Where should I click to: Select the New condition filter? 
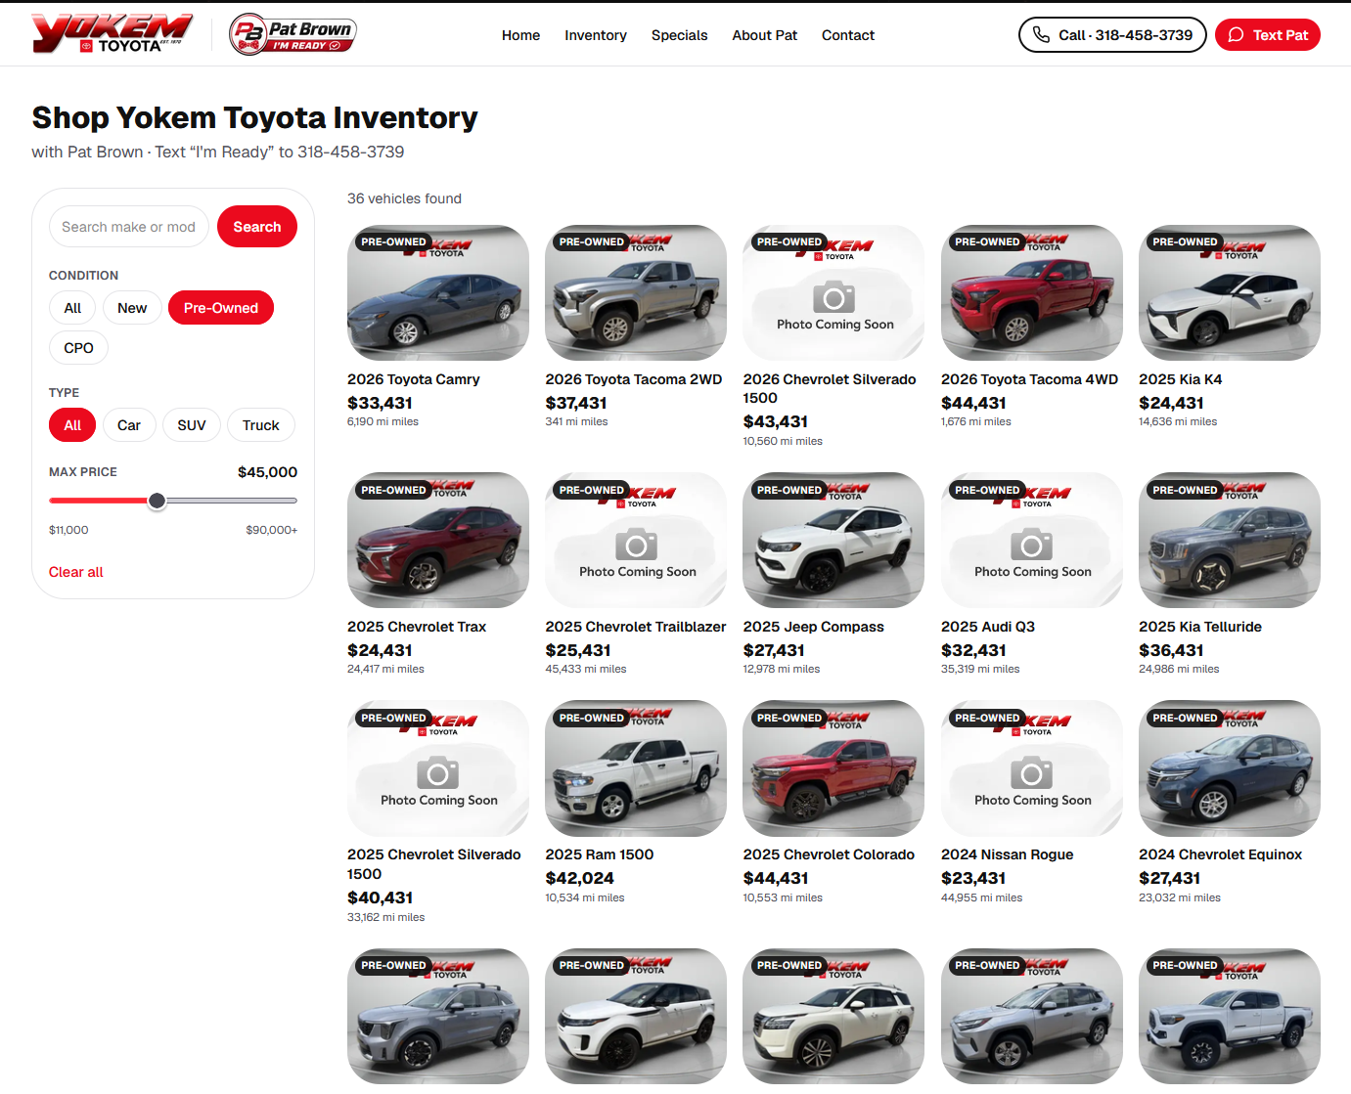(x=132, y=308)
